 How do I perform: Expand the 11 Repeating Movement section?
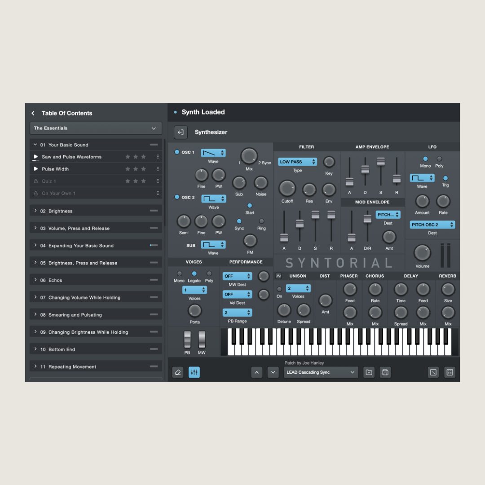(x=96, y=367)
